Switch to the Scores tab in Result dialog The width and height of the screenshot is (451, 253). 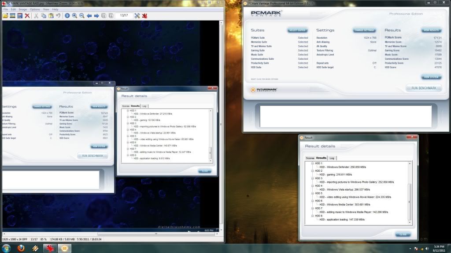click(x=310, y=158)
